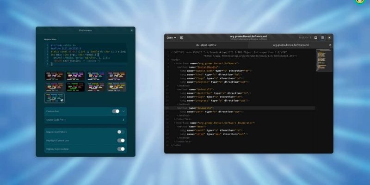Click the editor window title org.gnome.Bonsai.Software.xml

point(248,37)
